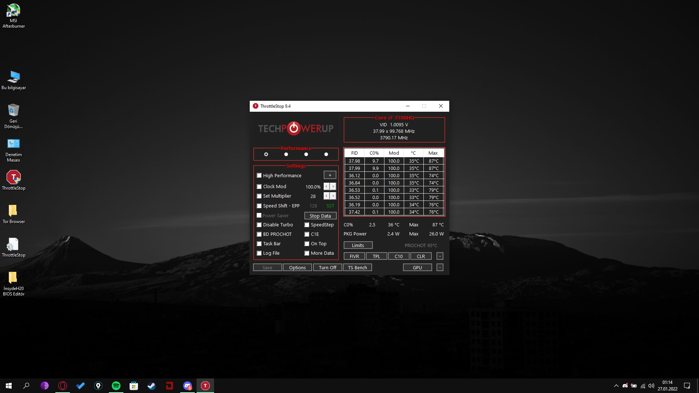Click the TechPowerUp logo

296,128
